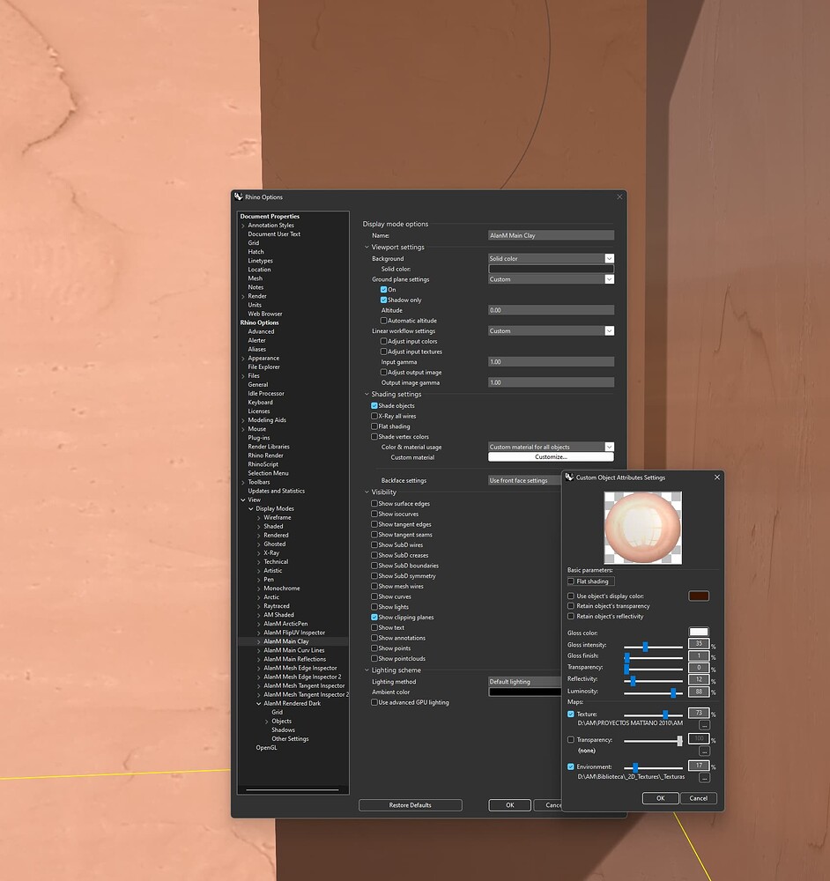
Task: Enable the Transparency map checkbox
Action: [x=571, y=740]
